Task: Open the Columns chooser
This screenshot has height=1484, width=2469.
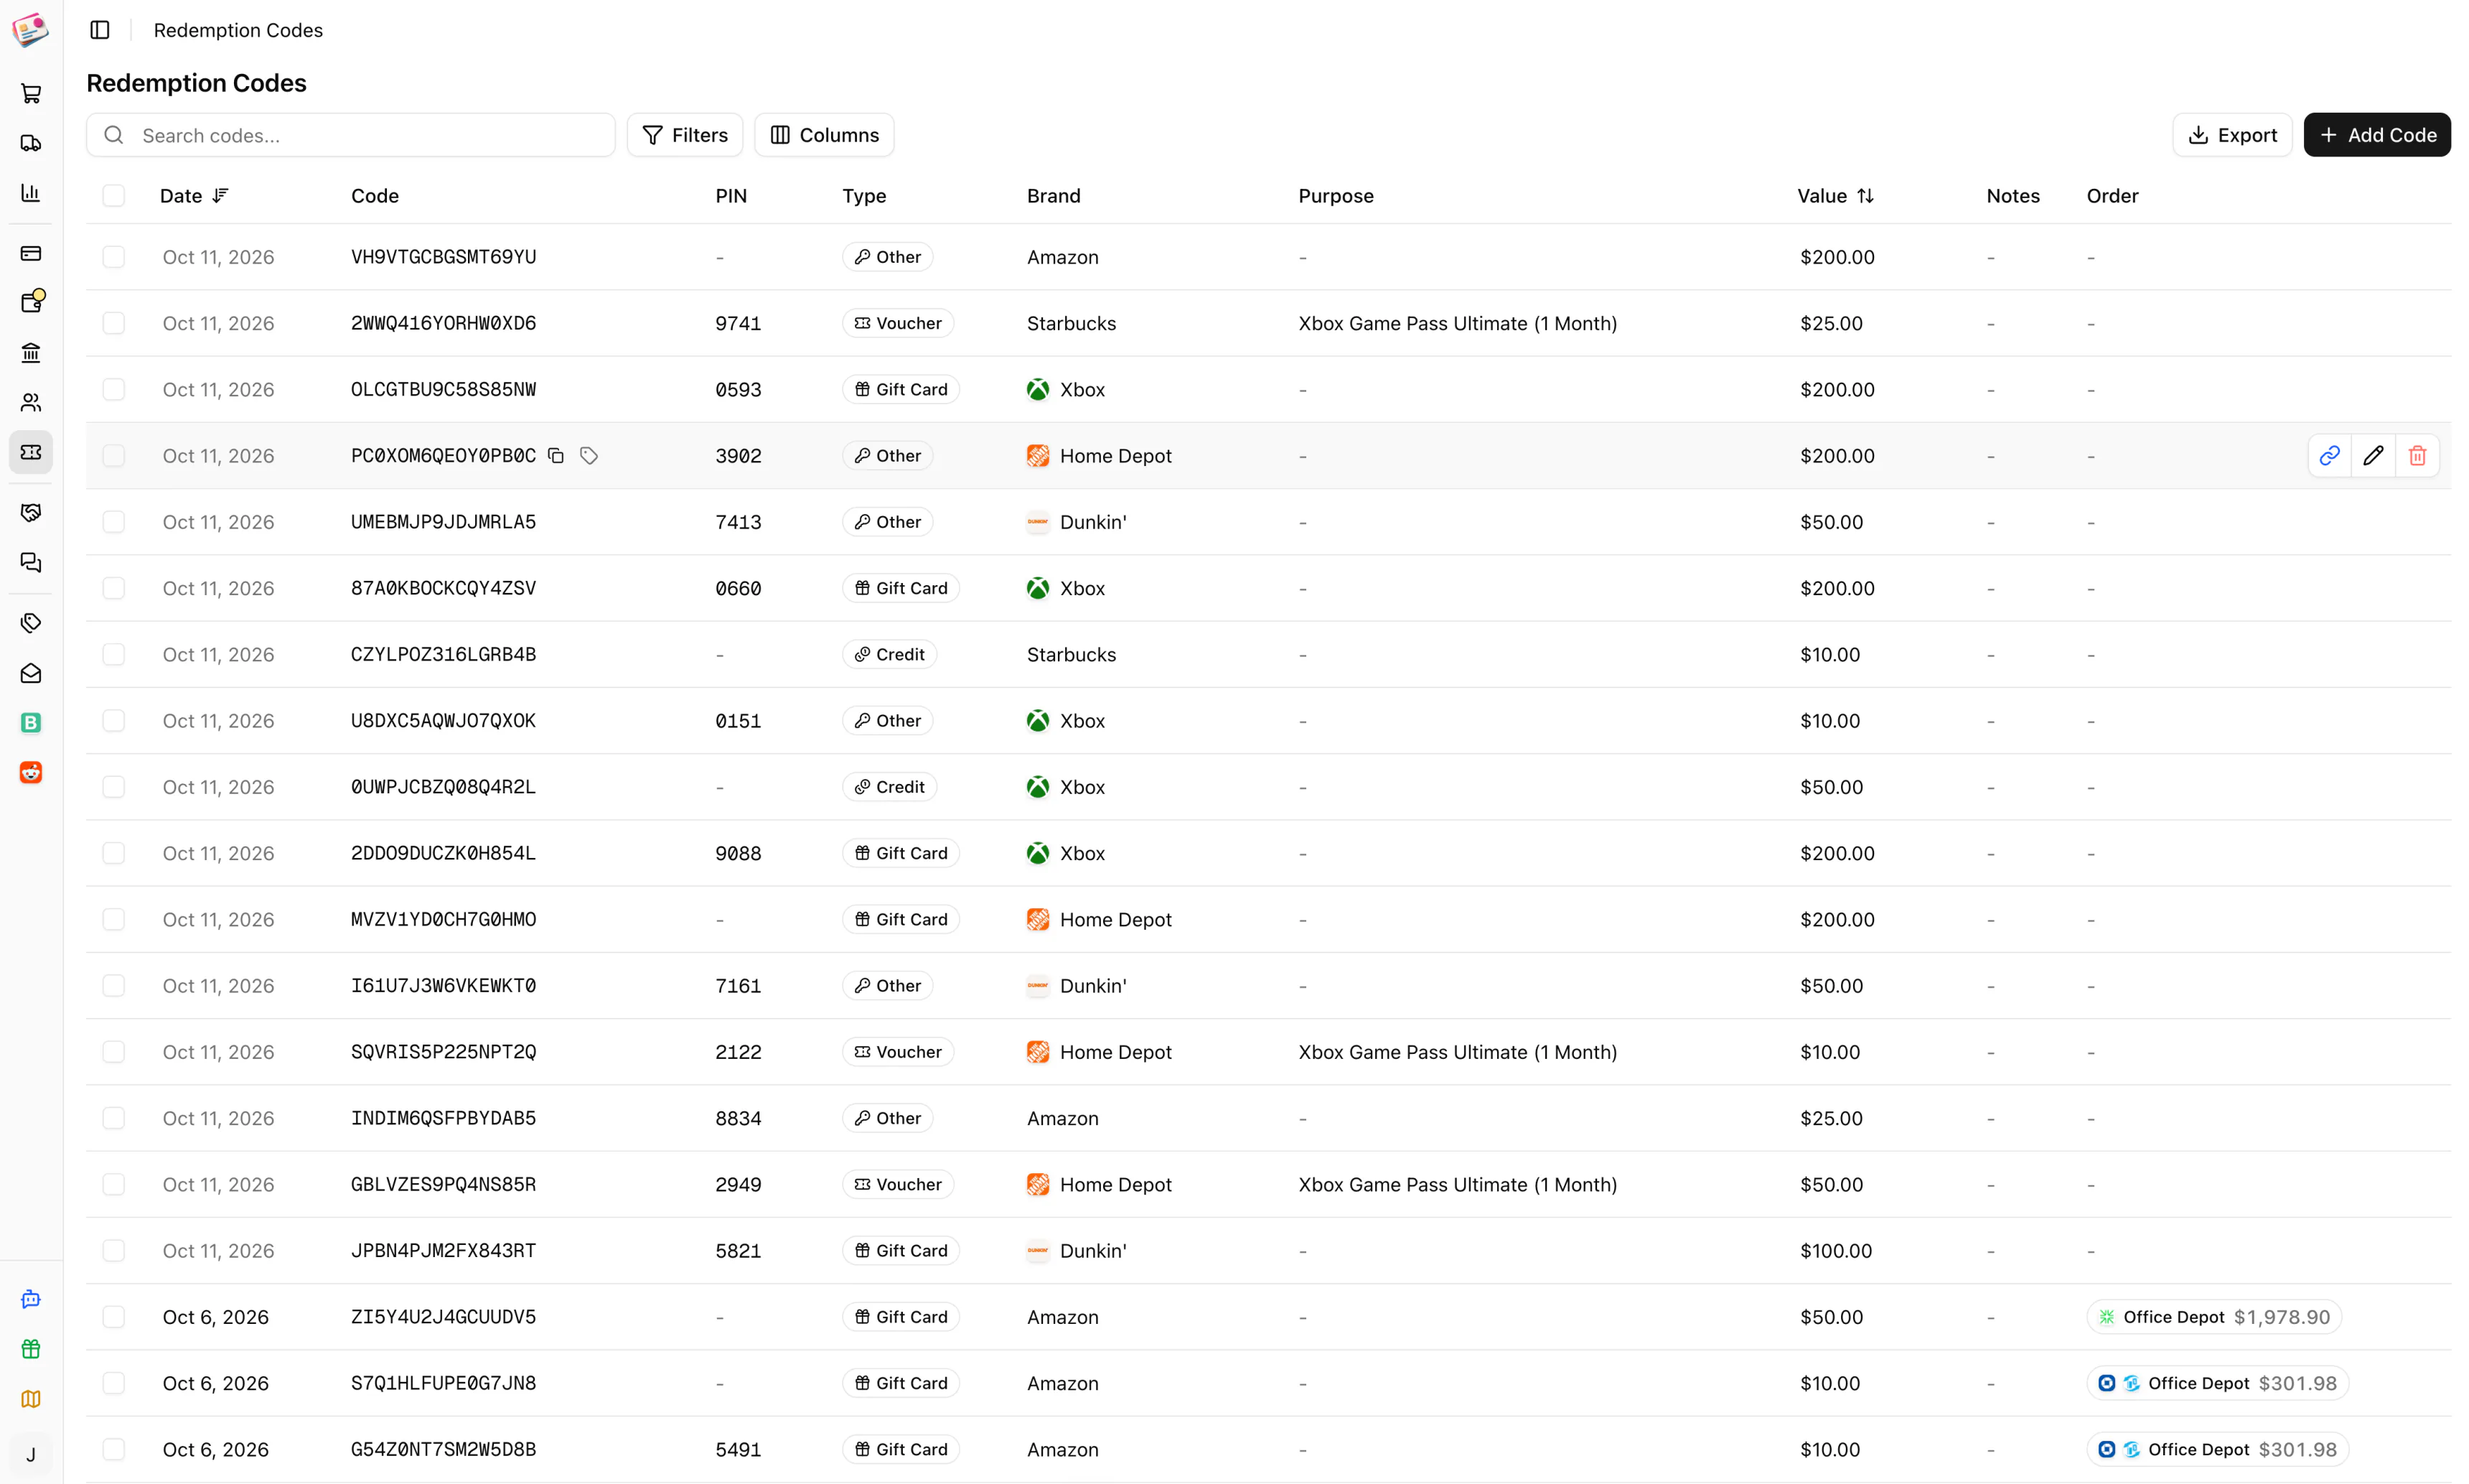Action: pyautogui.click(x=825, y=135)
